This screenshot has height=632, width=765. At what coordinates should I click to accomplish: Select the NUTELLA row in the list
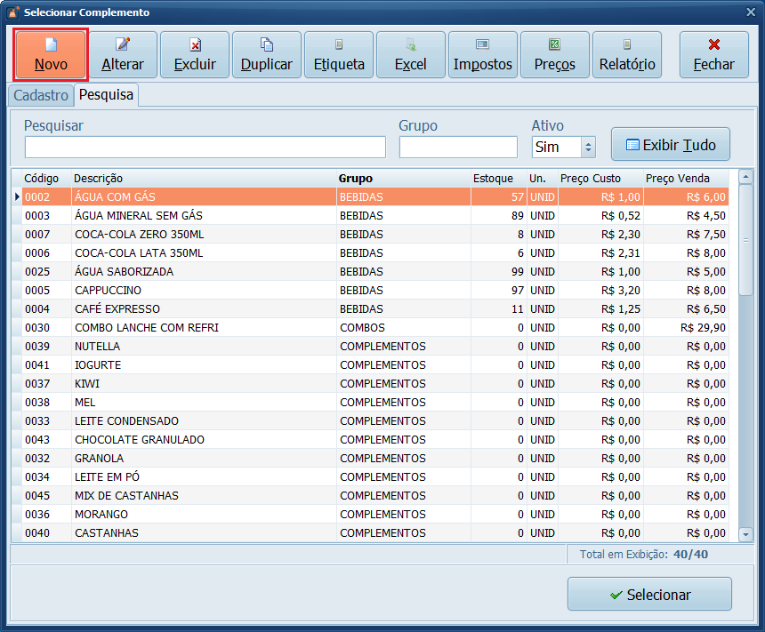[x=205, y=347]
